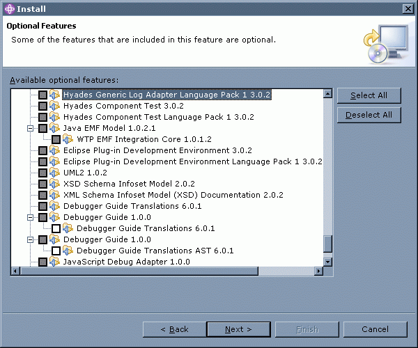Screen dimensions: 418x348
Task: Click the Deselect All button
Action: [369, 115]
